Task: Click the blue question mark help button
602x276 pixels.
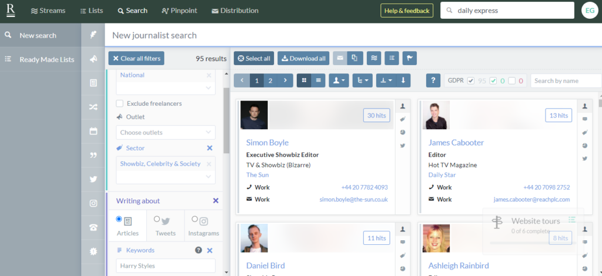Action: [x=433, y=80]
